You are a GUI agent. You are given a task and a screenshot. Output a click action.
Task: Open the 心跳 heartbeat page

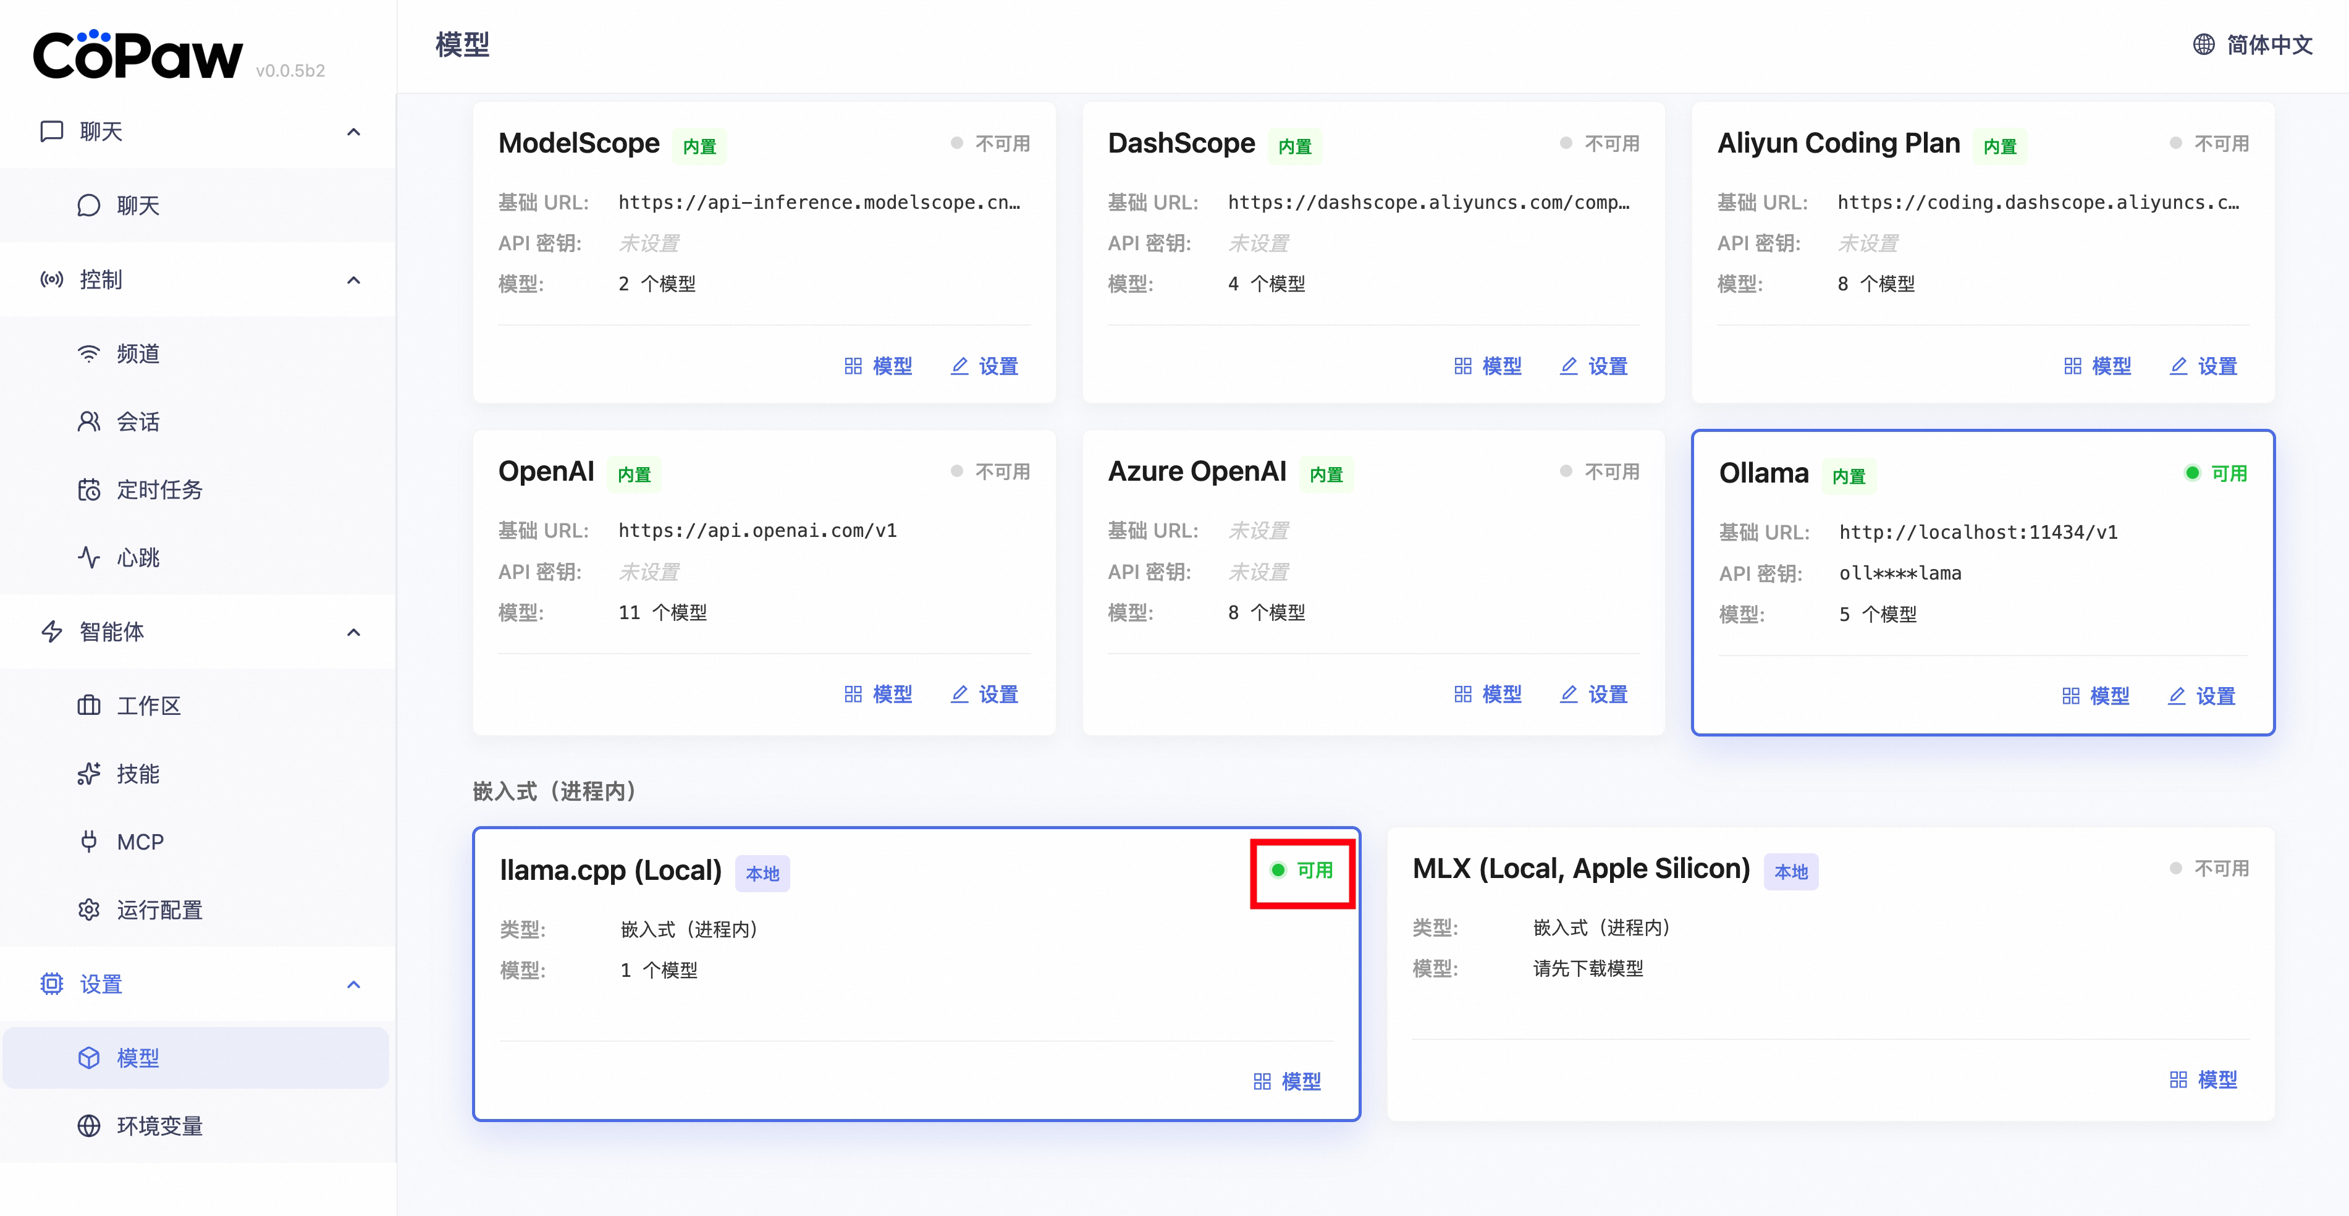137,557
